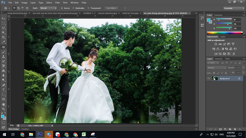Switch to the Swatches tab

click(218, 15)
